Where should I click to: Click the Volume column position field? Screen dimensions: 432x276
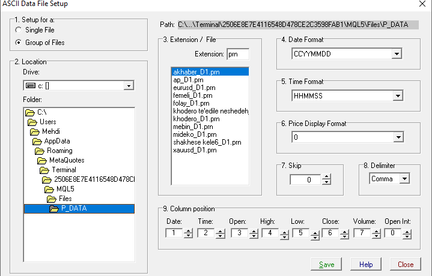362,233
